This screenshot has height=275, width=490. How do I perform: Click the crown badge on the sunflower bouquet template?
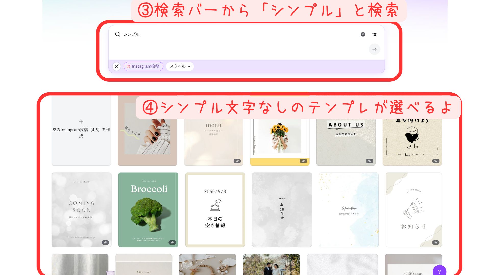[x=303, y=161]
